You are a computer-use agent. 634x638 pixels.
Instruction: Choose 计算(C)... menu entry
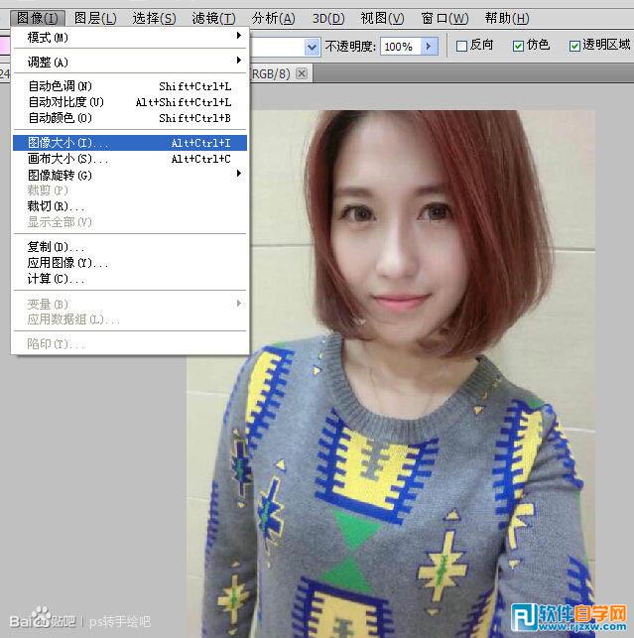(130, 279)
